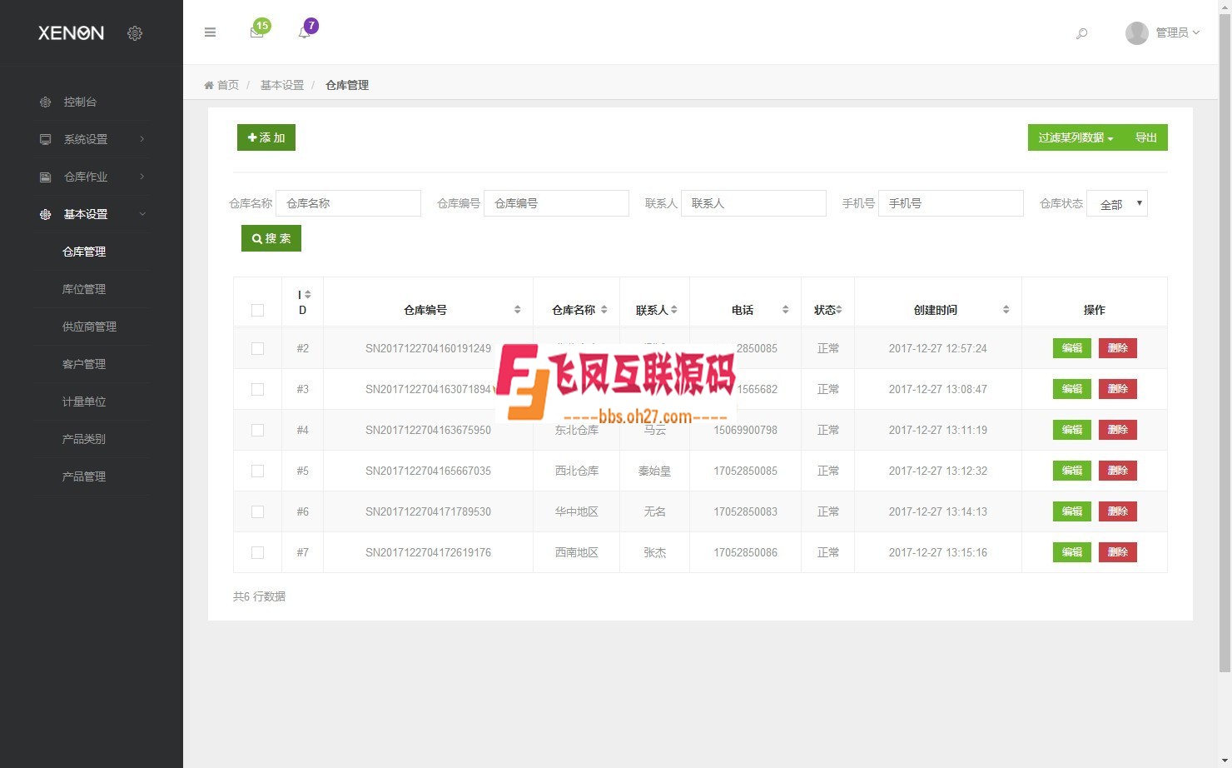
Task: Open the 计量单位 sidebar item
Action: tap(84, 401)
